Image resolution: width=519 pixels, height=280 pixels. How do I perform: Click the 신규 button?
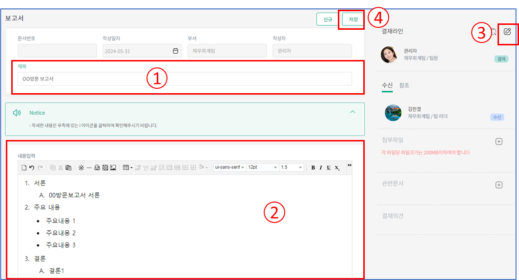click(328, 20)
